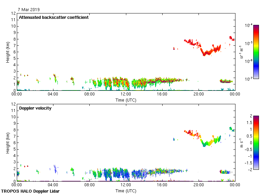Click the 04:00 tick under the backscatter plot
Viewport: 262px width, 195px height.
pos(53,94)
